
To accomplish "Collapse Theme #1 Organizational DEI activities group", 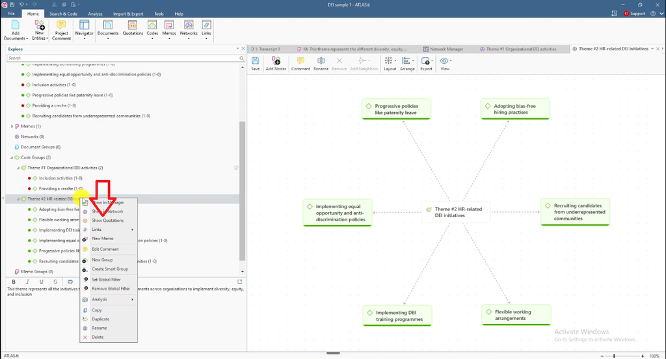I will 18,168.
